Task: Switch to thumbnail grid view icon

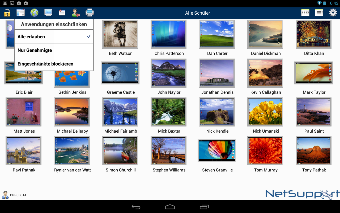Action: coord(305,13)
